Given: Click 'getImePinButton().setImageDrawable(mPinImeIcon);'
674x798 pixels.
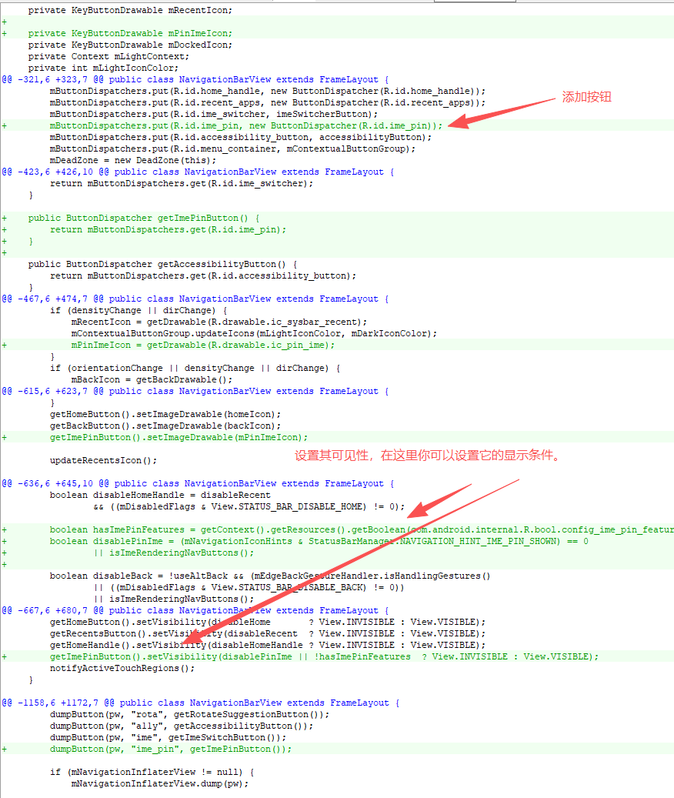Looking at the screenshot, I should (x=179, y=438).
